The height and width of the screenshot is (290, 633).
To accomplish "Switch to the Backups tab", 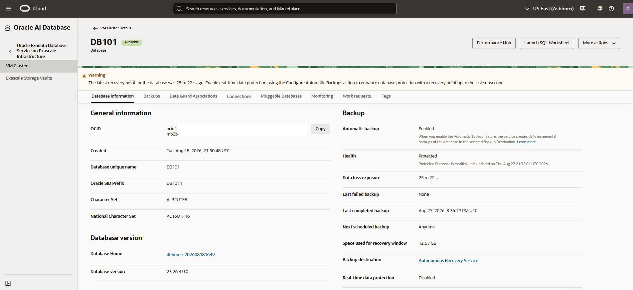I will coord(152,96).
